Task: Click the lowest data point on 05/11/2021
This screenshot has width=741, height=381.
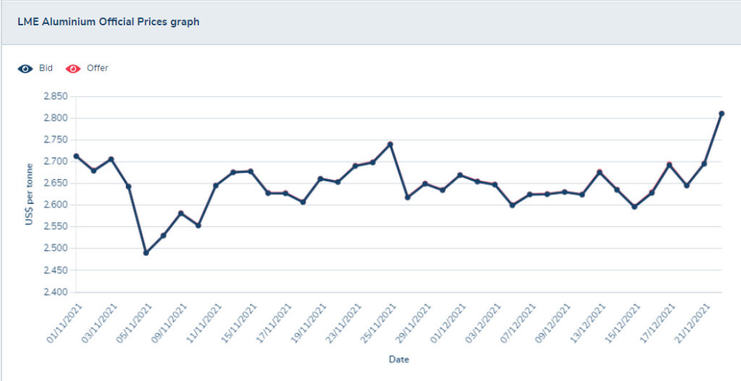Action: [x=146, y=253]
